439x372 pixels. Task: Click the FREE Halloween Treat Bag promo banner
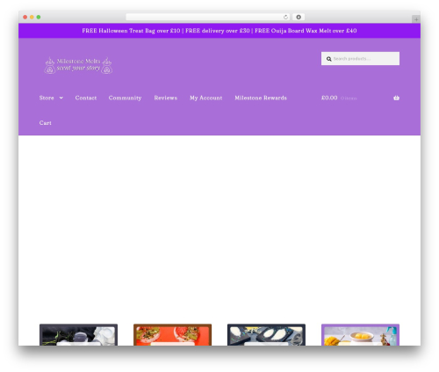[219, 31]
